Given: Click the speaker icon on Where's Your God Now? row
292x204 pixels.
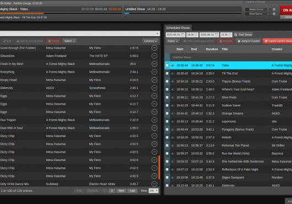Looking at the screenshot, I should coord(172,89).
